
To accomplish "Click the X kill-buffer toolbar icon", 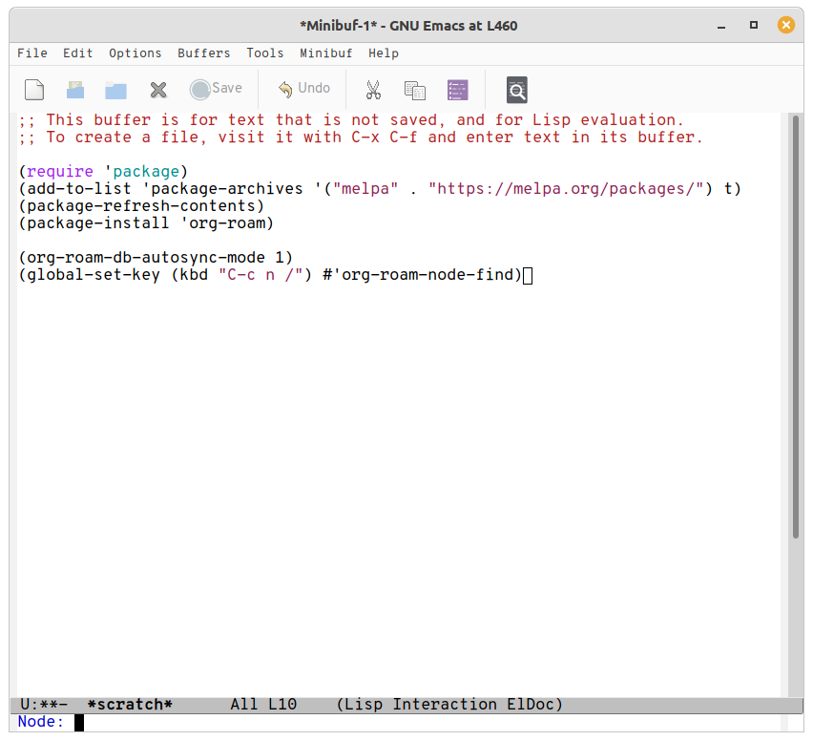I will [158, 90].
